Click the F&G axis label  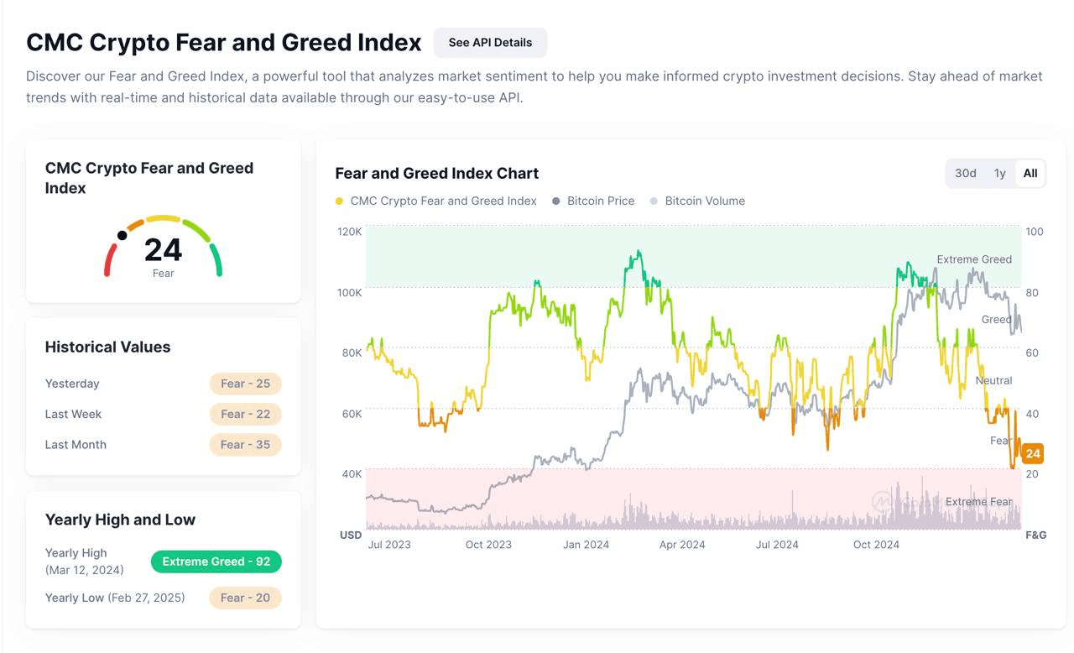[1036, 535]
